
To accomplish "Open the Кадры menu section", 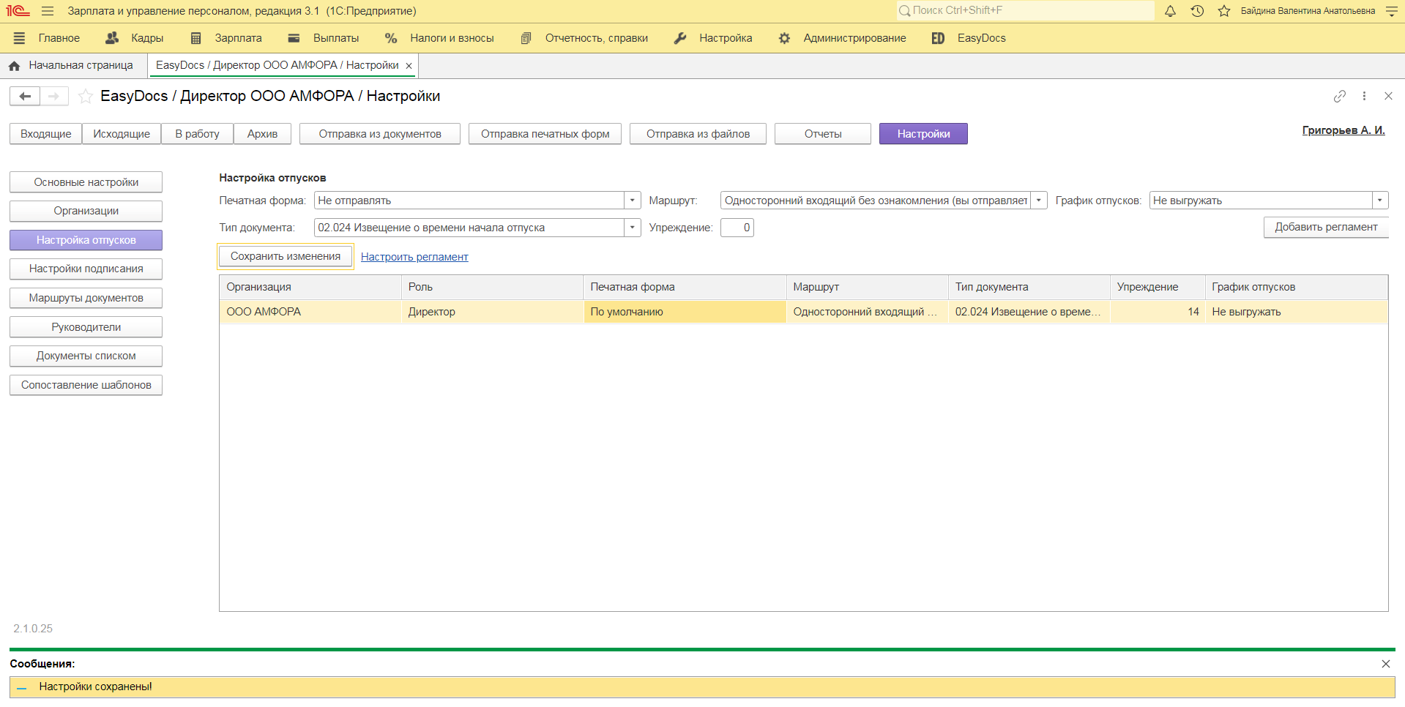I will click(146, 38).
